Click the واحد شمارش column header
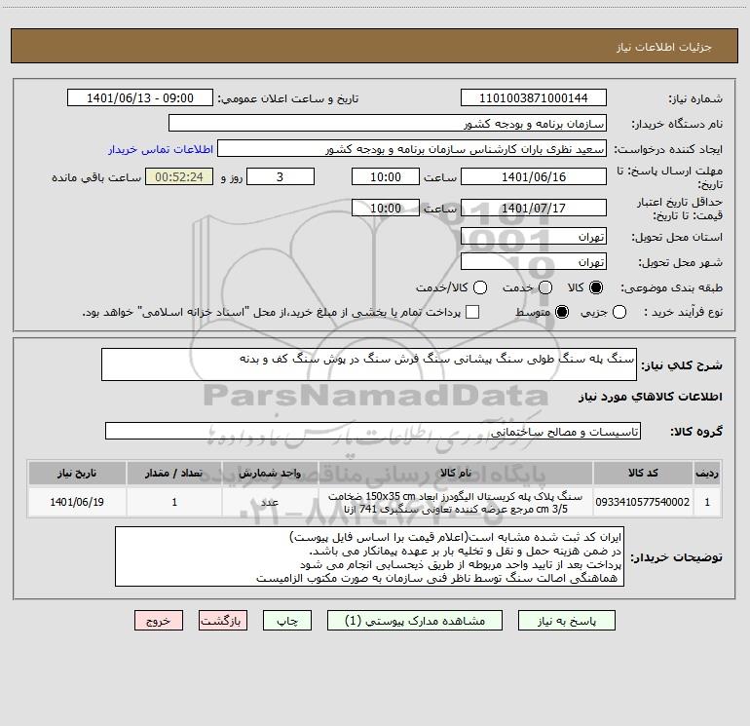750x726 pixels. [270, 474]
